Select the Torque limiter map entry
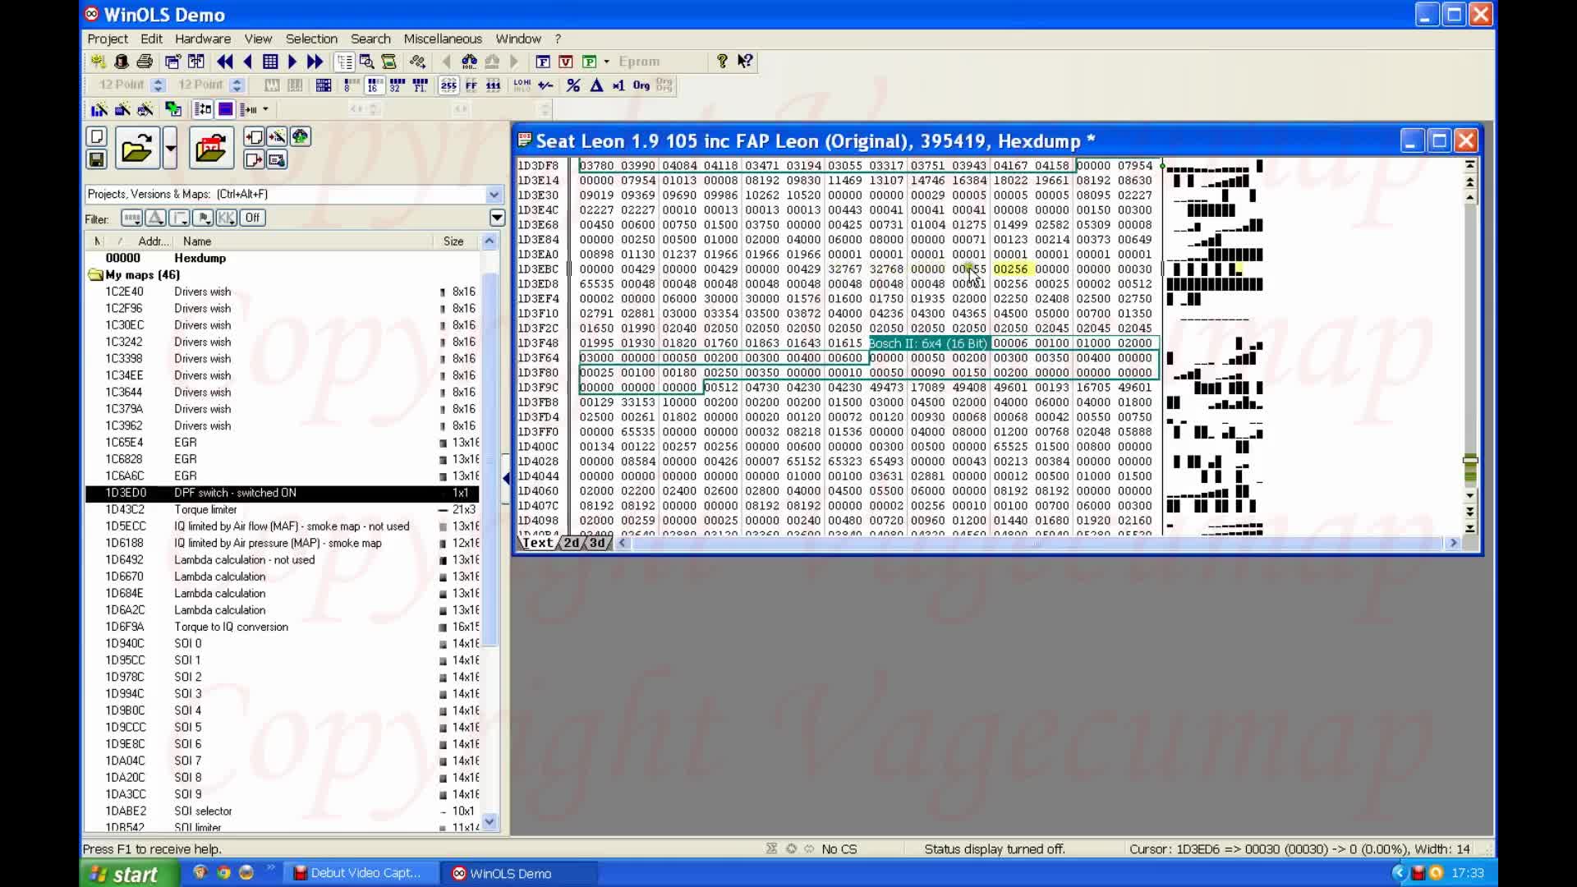The image size is (1577, 887). 205,509
